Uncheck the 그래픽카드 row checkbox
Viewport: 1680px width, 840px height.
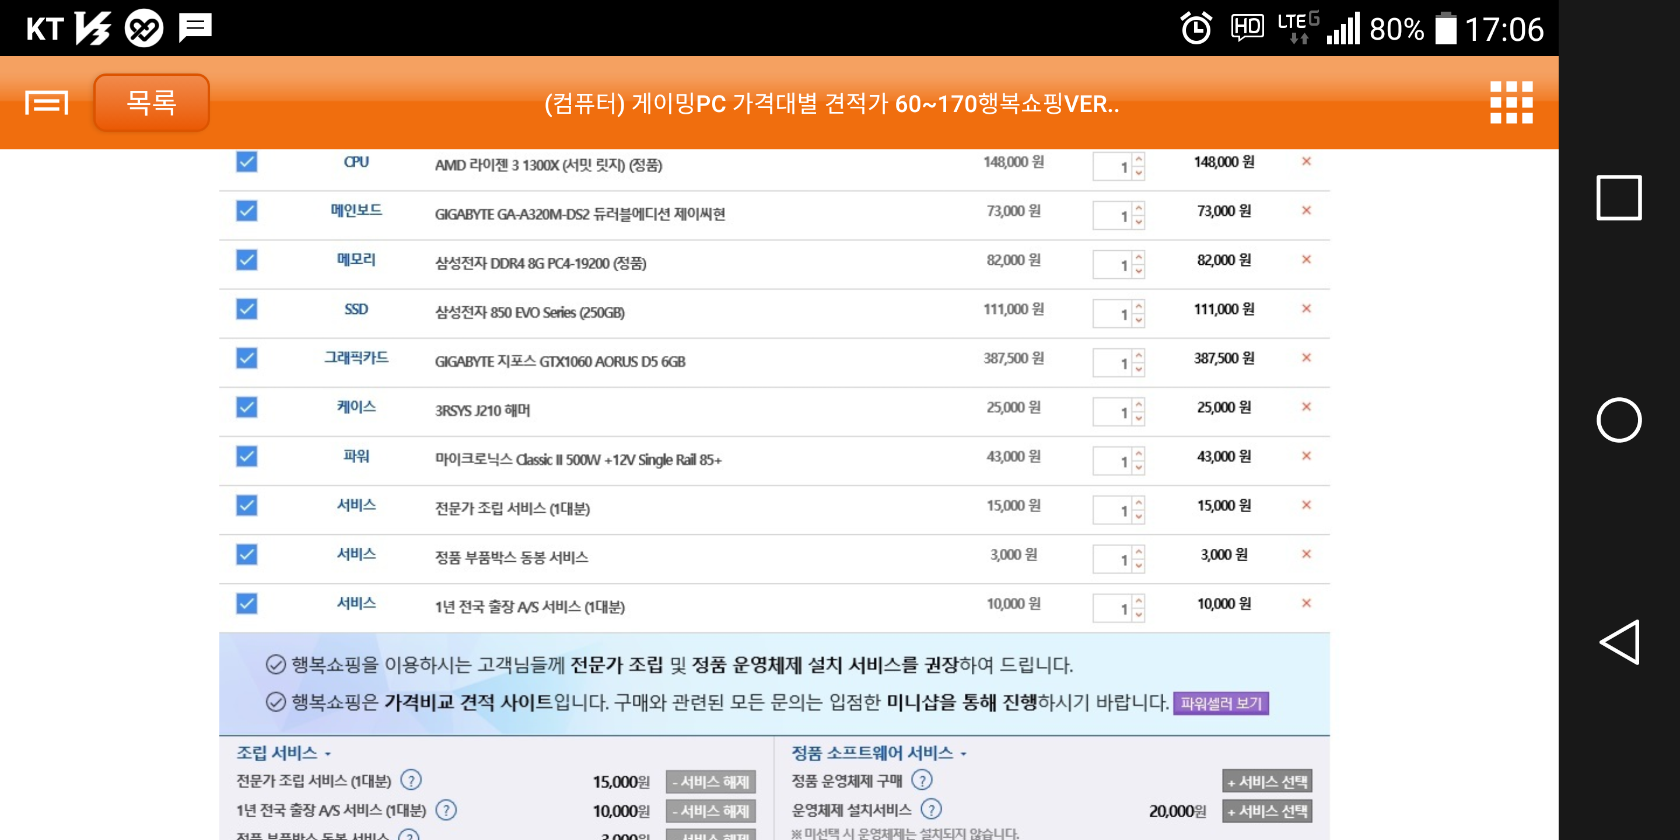click(247, 358)
